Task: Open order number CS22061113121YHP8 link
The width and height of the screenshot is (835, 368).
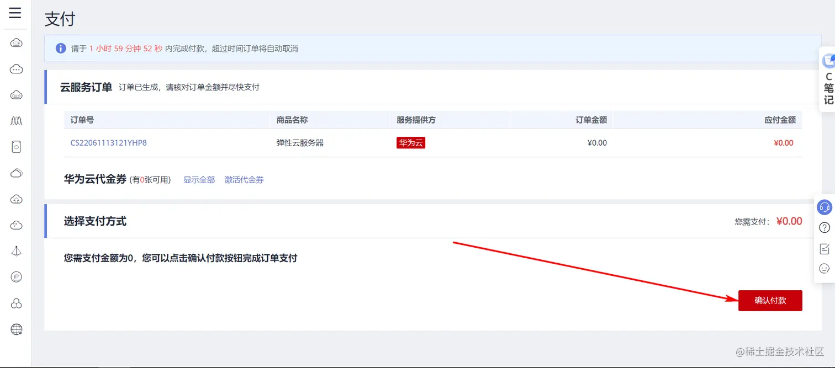Action: coord(108,143)
